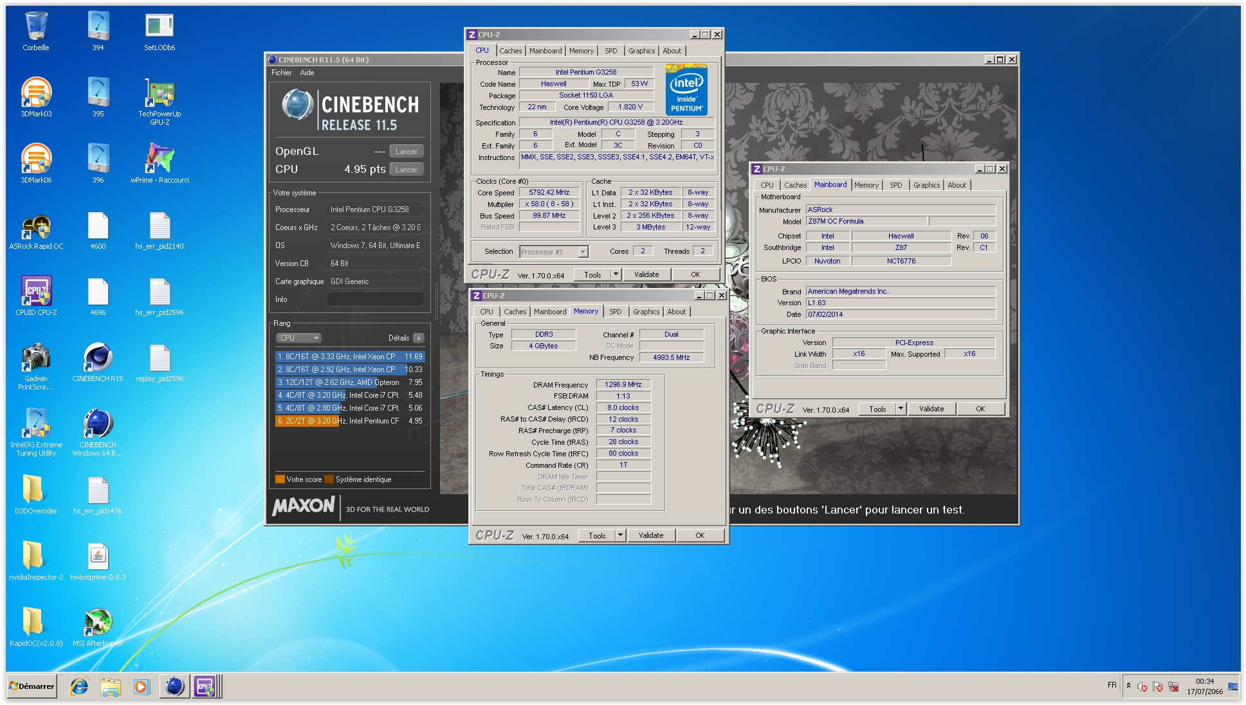
Task: Expand Détails arrow in Cinebench ranking
Action: click(x=419, y=338)
